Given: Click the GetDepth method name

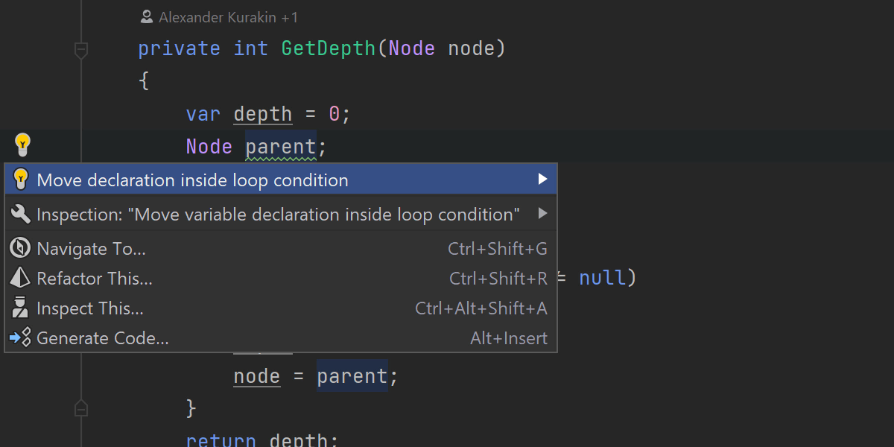Looking at the screenshot, I should [328, 49].
